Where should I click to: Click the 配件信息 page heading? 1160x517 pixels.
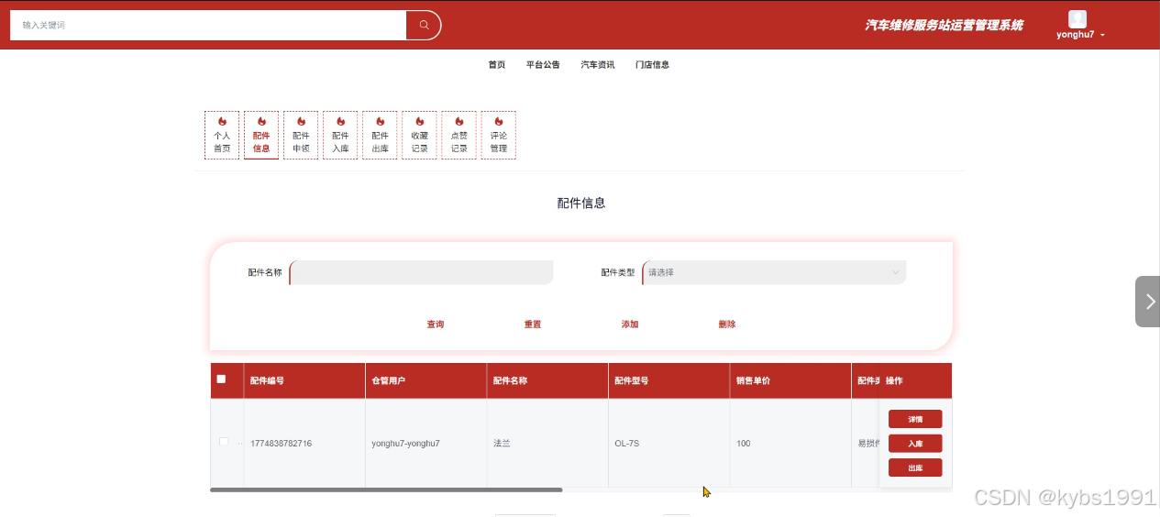click(581, 203)
